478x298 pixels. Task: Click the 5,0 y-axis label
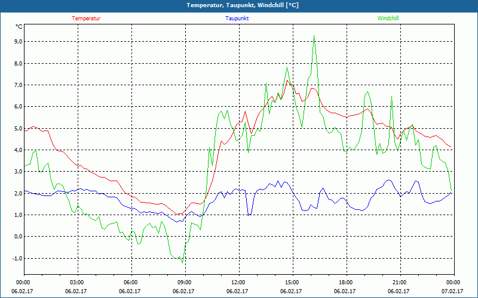[19, 128]
